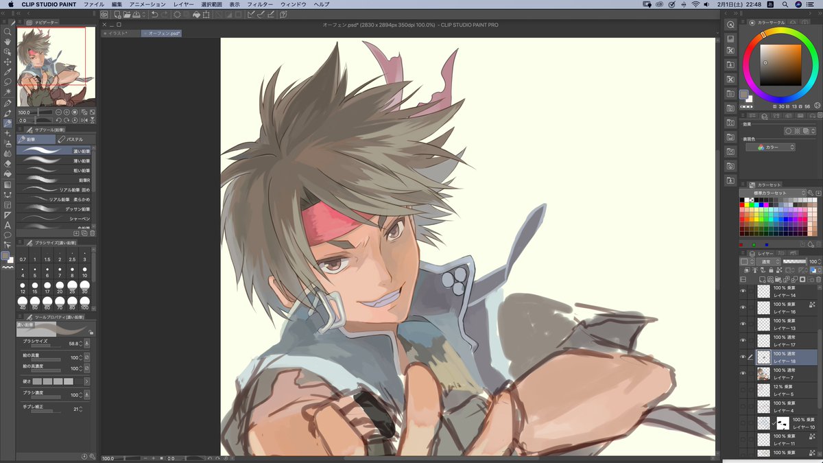Select the Text tool
This screenshot has width=823, height=463.
(x=8, y=225)
